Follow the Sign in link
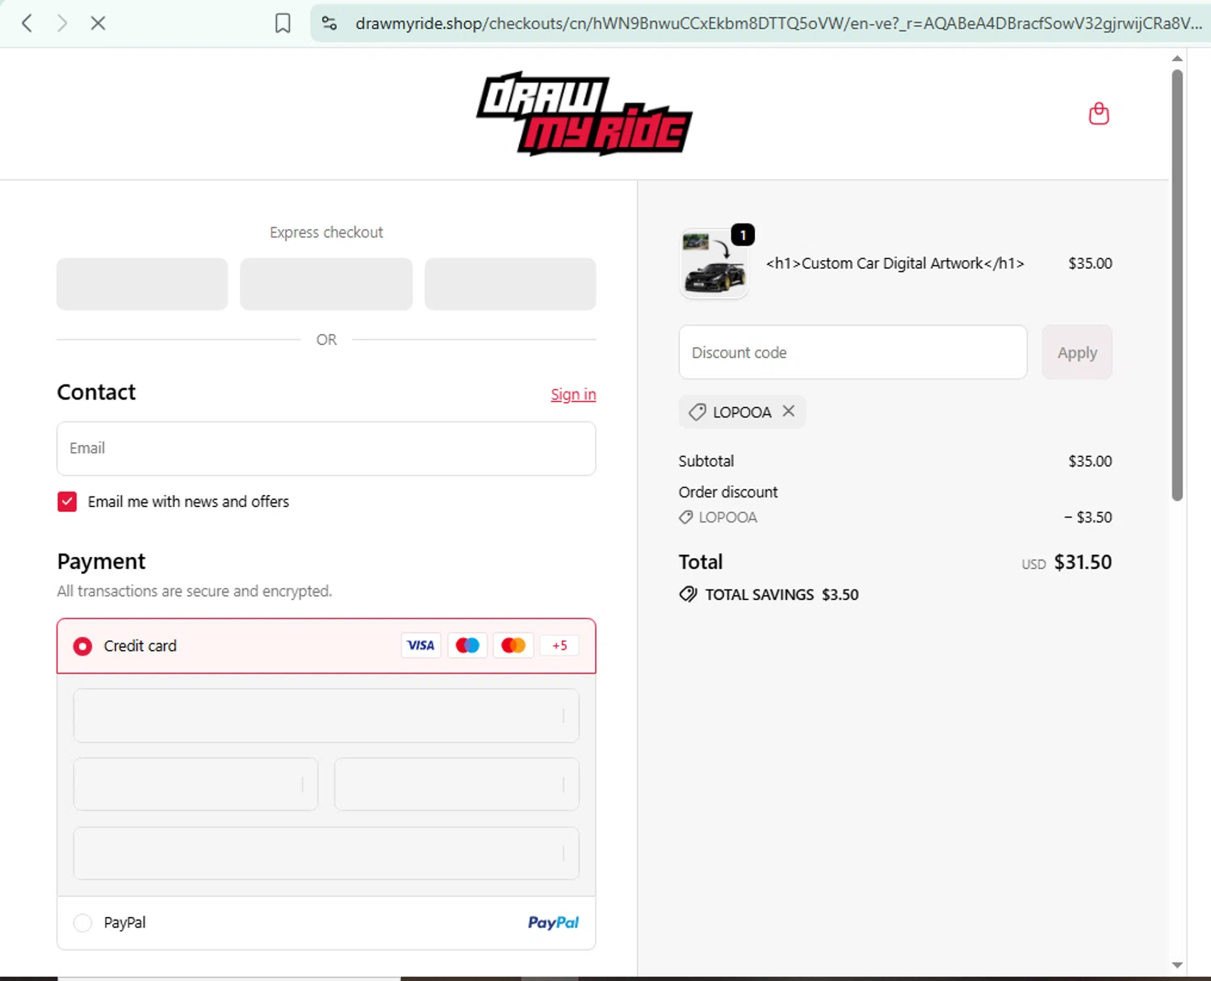 click(573, 395)
